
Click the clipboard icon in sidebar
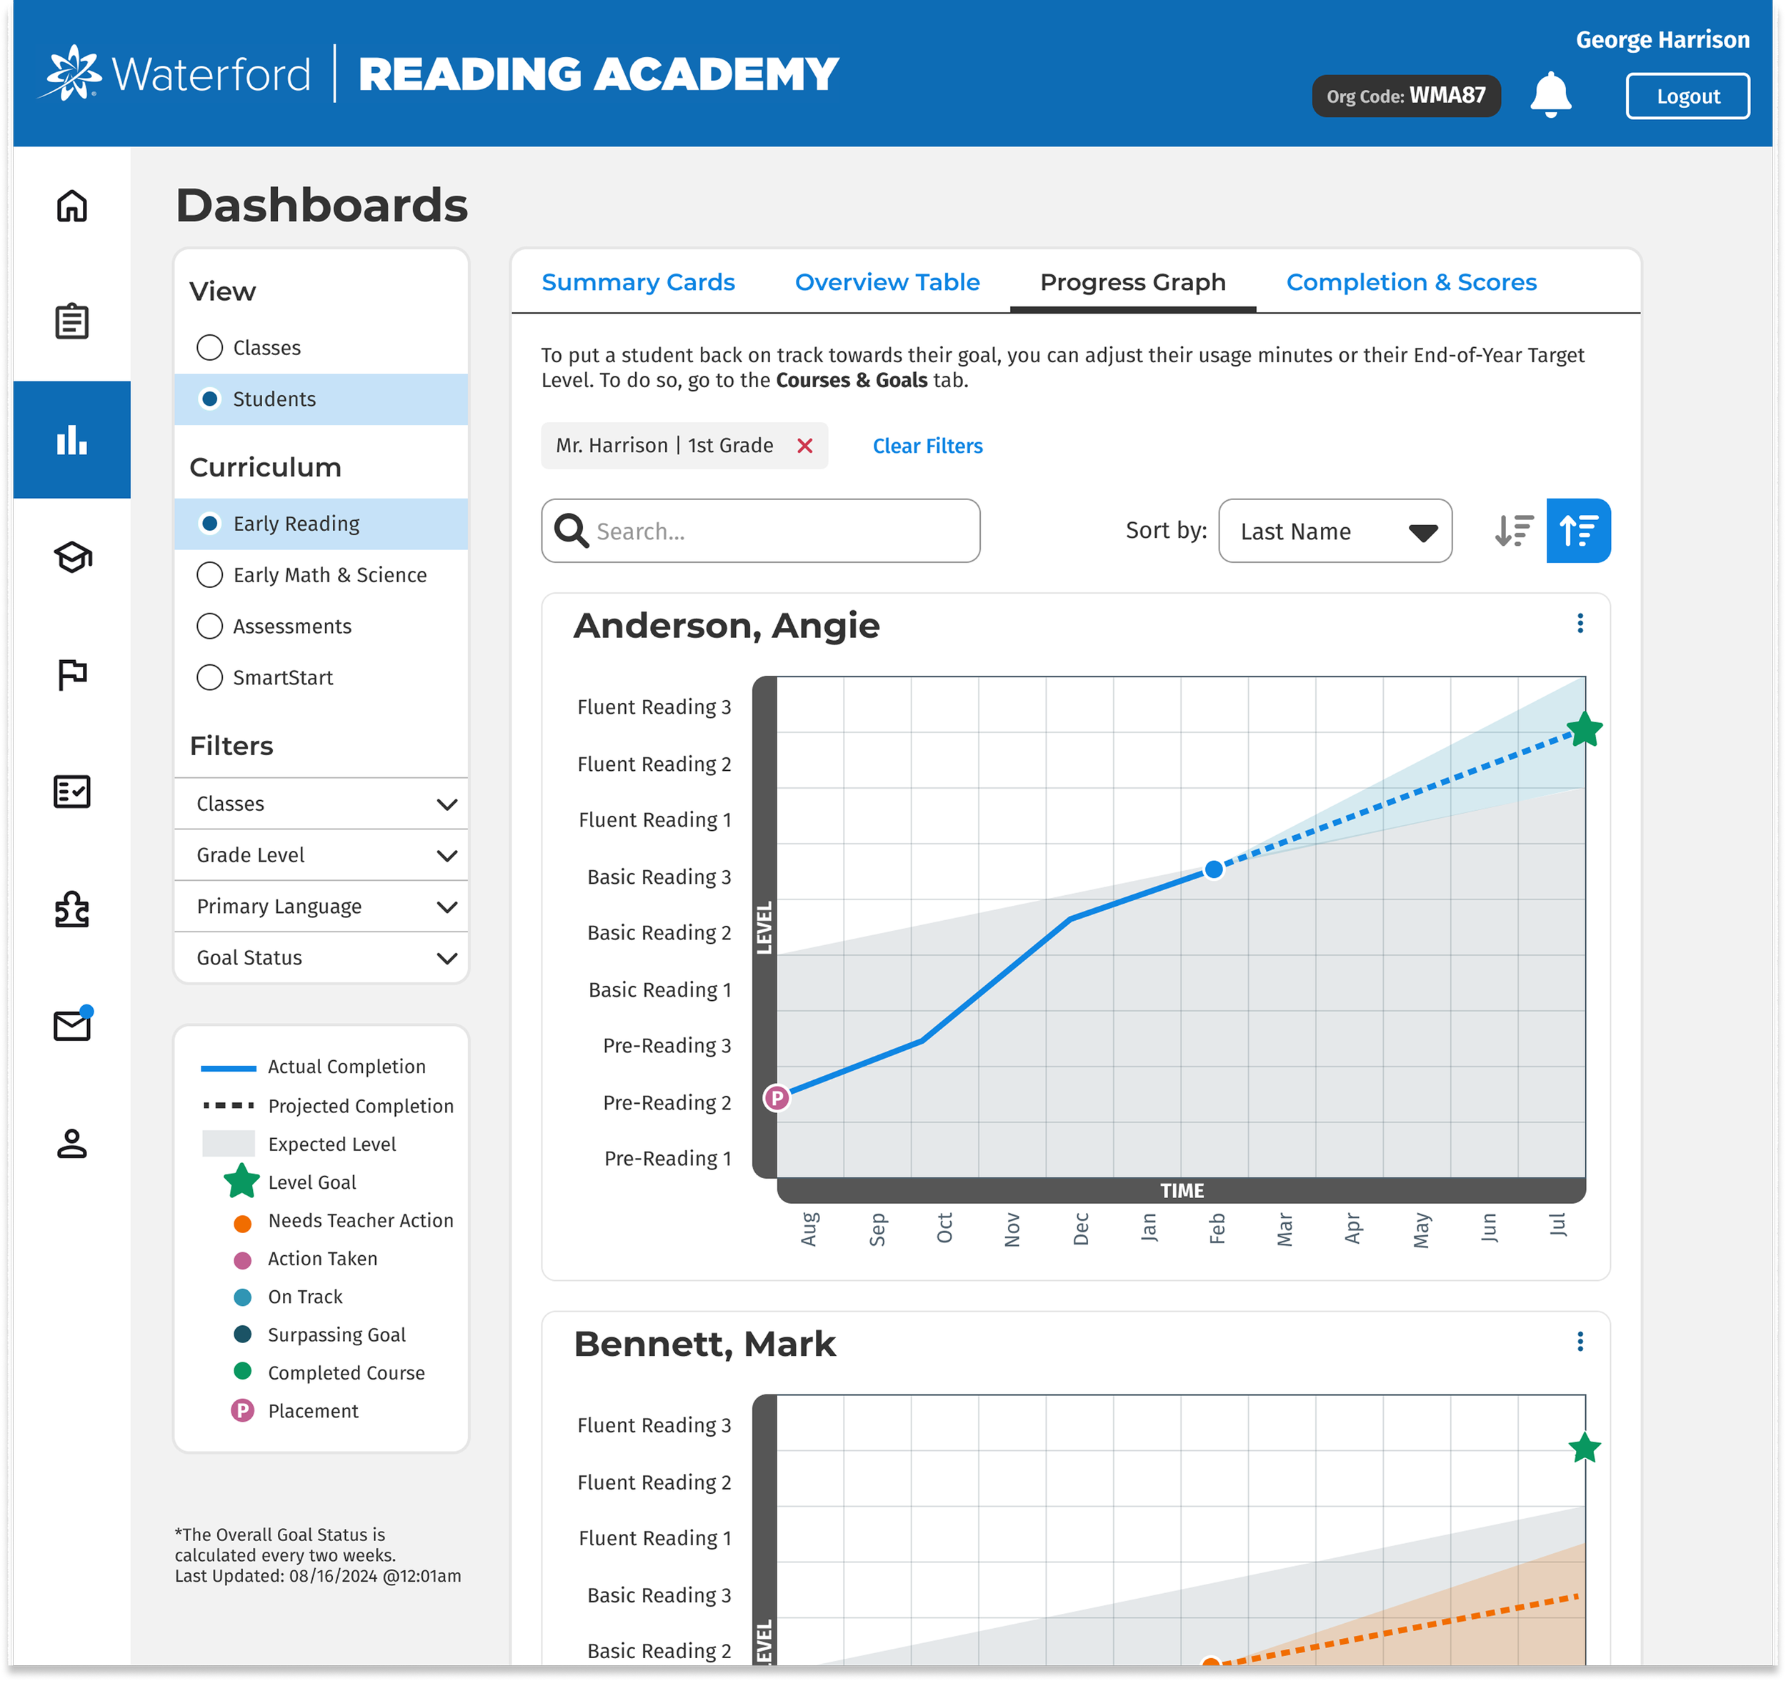72,321
